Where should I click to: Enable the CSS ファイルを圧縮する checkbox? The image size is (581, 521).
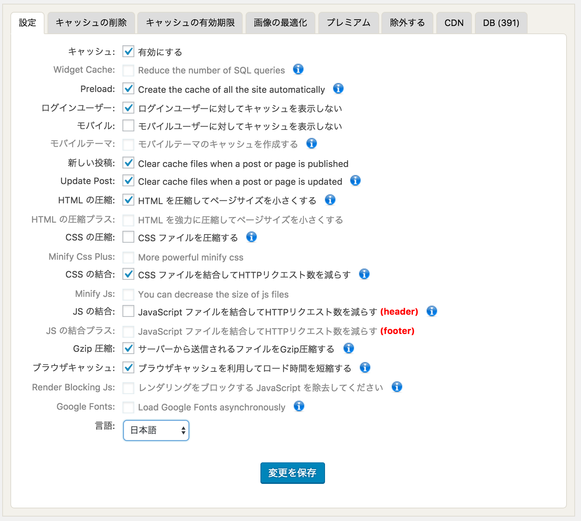[x=128, y=237]
